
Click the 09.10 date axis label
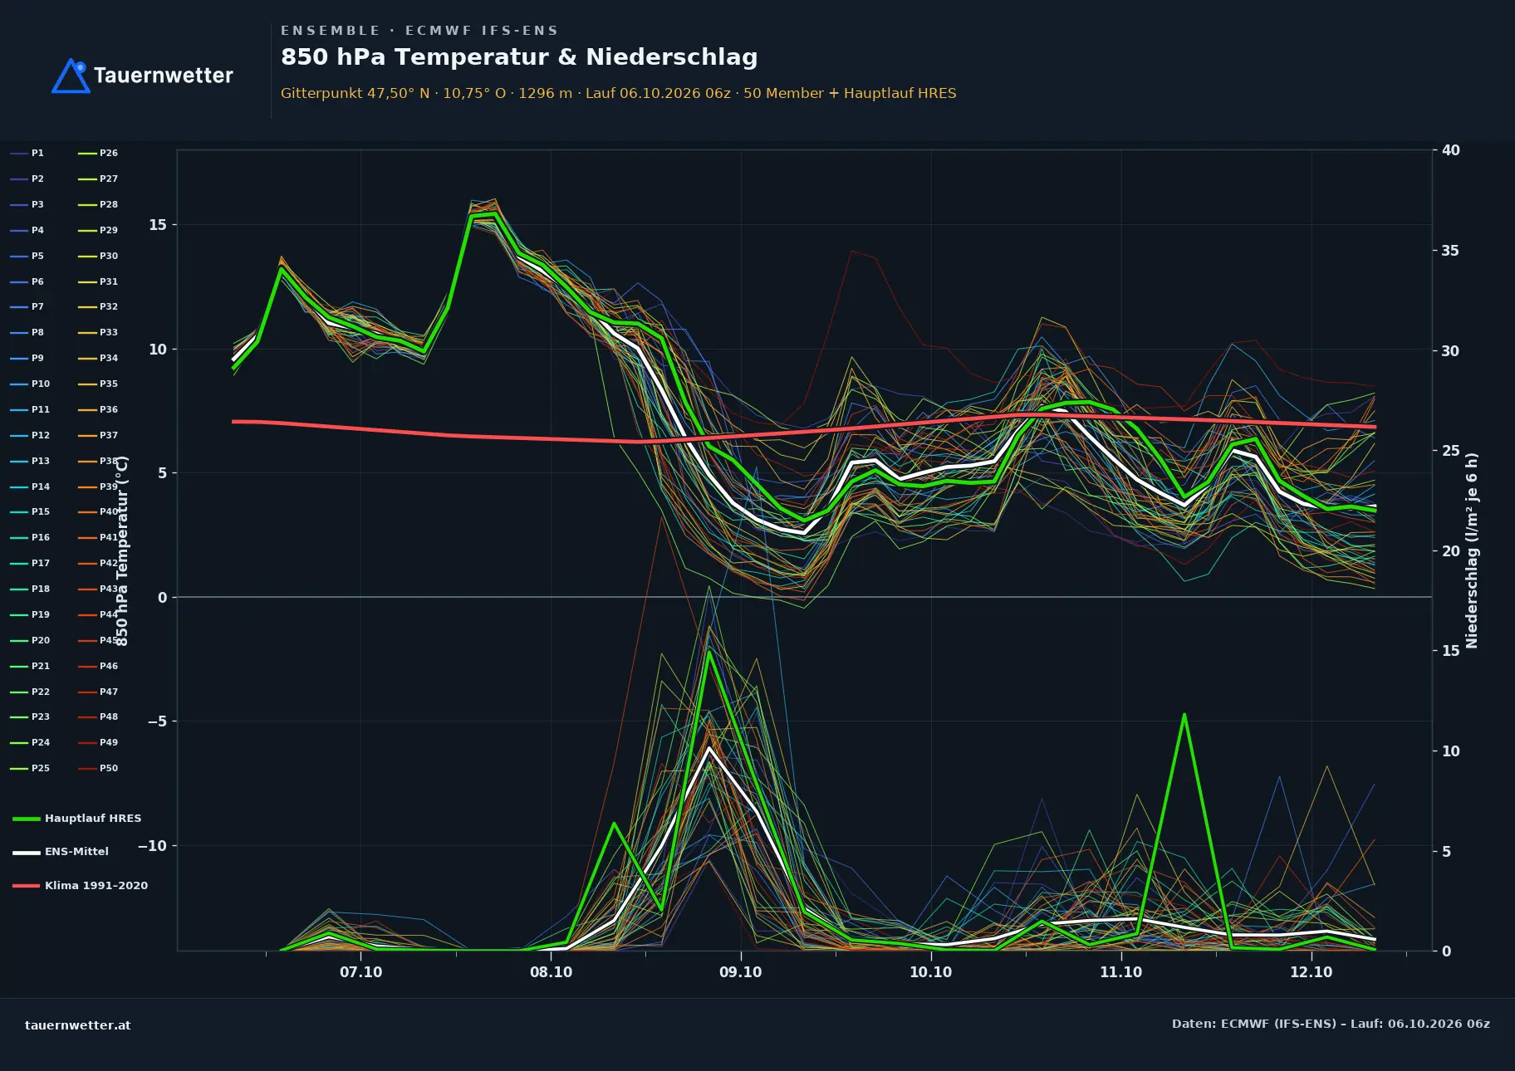click(x=741, y=972)
